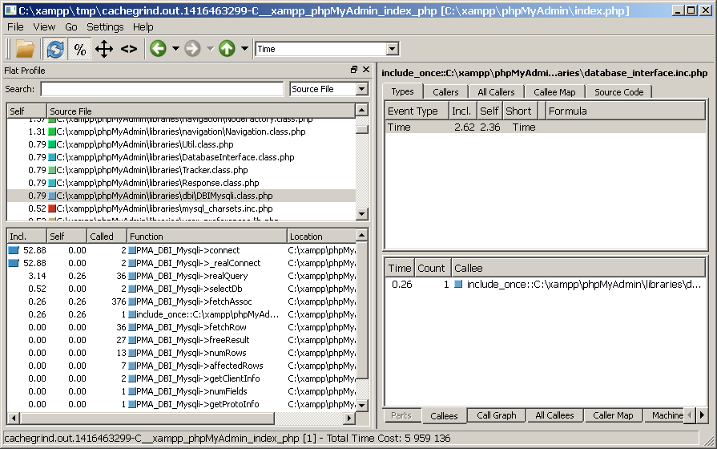Reload the profile data with the refresh icon
The image size is (717, 449).
click(54, 49)
